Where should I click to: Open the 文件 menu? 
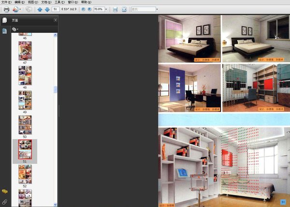click(6, 2)
